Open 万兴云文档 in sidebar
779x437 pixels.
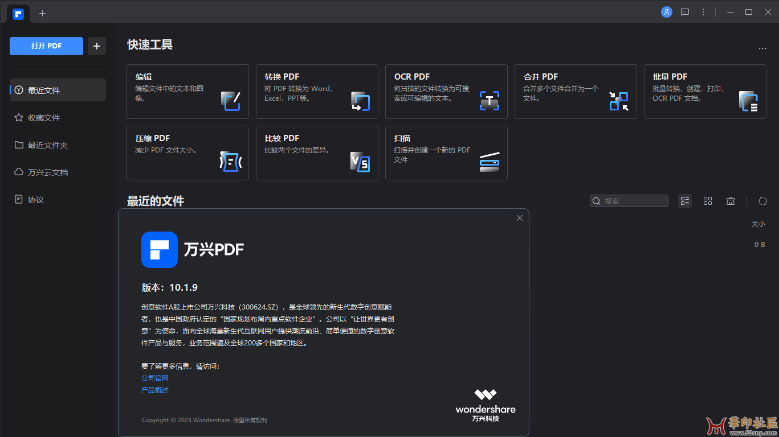pos(58,172)
